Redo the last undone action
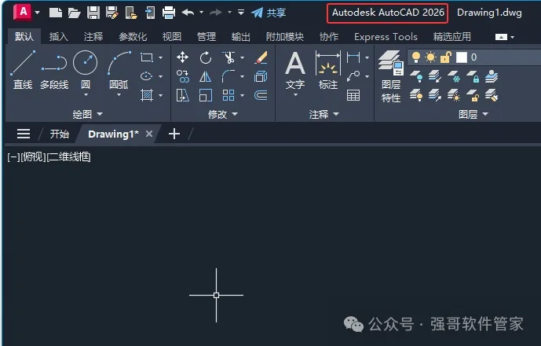The height and width of the screenshot is (346, 541). (x=216, y=13)
